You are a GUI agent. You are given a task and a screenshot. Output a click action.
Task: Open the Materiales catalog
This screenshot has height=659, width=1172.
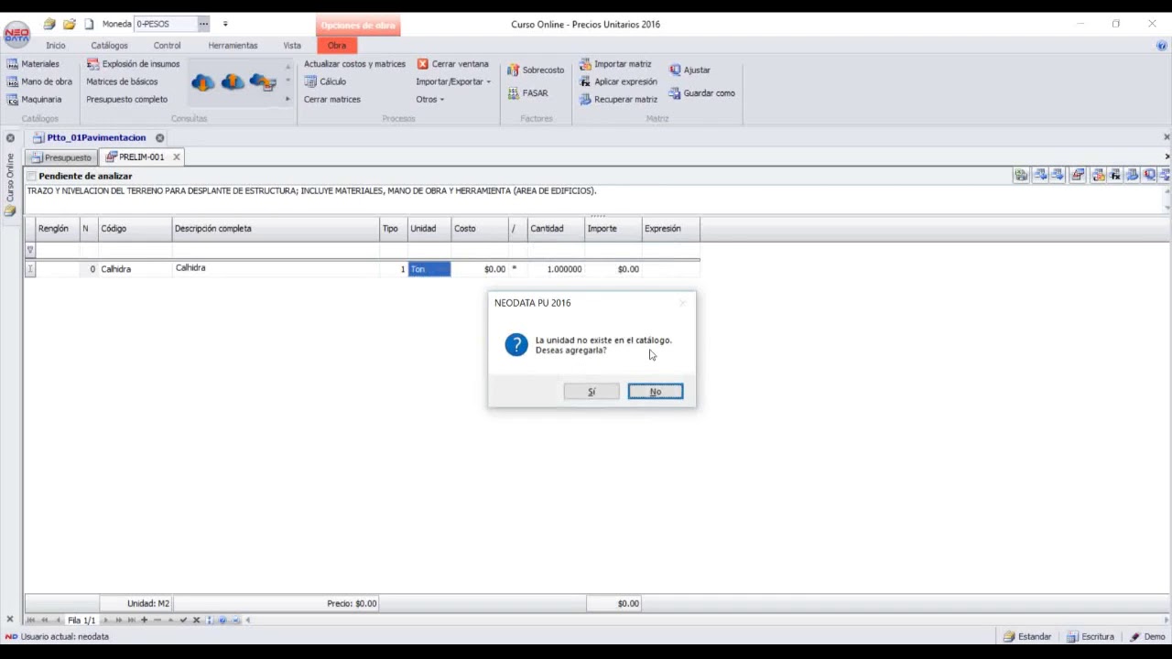click(33, 64)
